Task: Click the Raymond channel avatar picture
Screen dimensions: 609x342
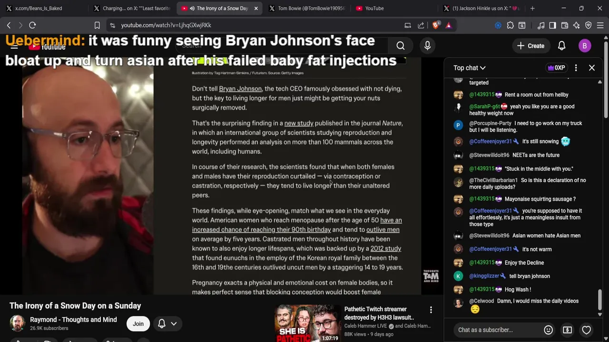Action: pos(18,323)
